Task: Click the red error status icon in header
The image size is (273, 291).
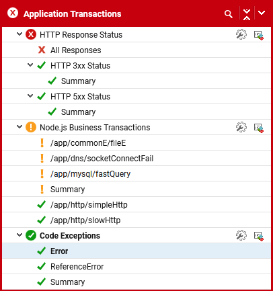Action: 13,13
